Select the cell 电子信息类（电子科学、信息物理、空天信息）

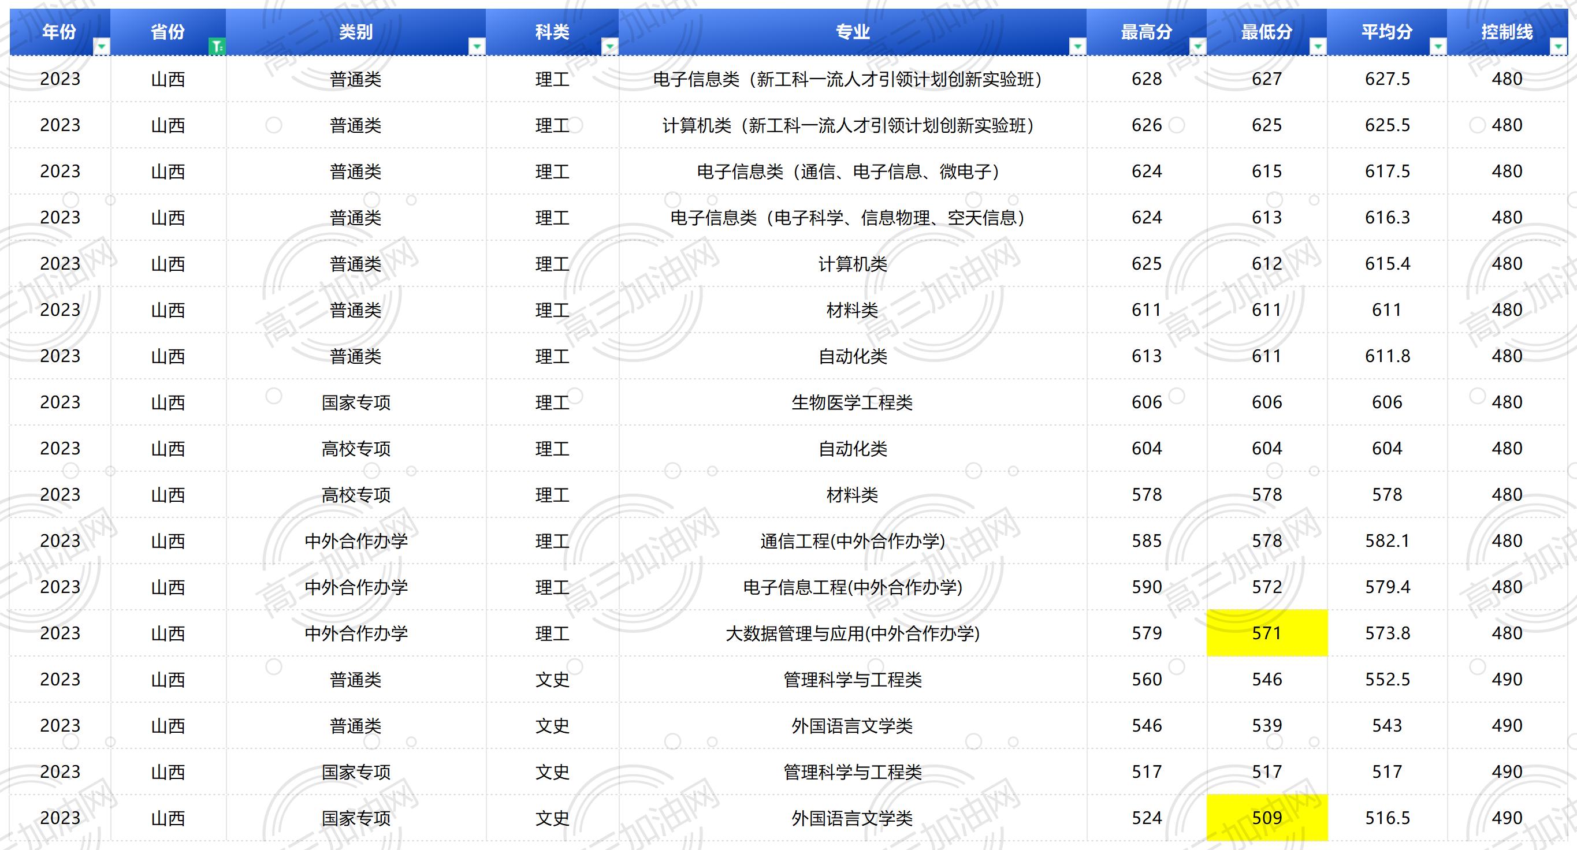coord(853,217)
